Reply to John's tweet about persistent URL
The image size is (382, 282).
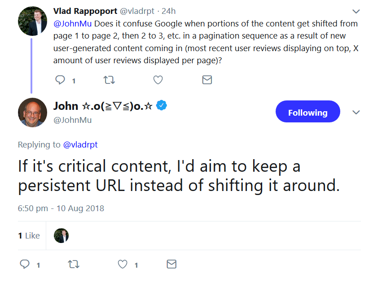pyautogui.click(x=25, y=264)
